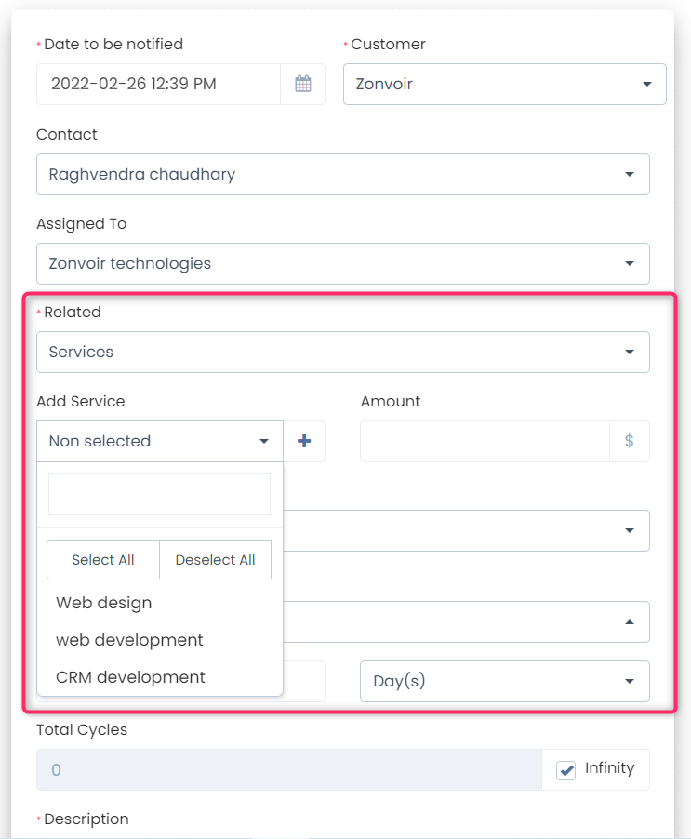The width and height of the screenshot is (691, 839).
Task: Click the dollar sign currency icon
Action: [630, 441]
